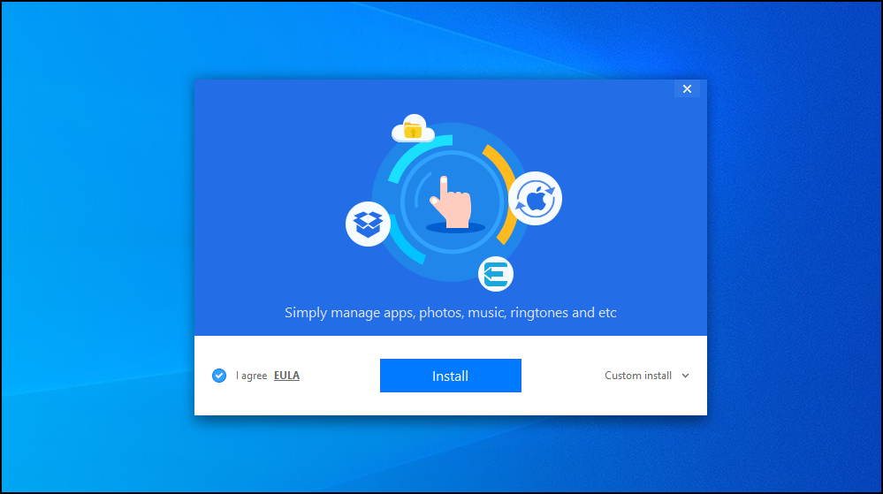
Task: Close the installer dialog
Action: coord(687,88)
